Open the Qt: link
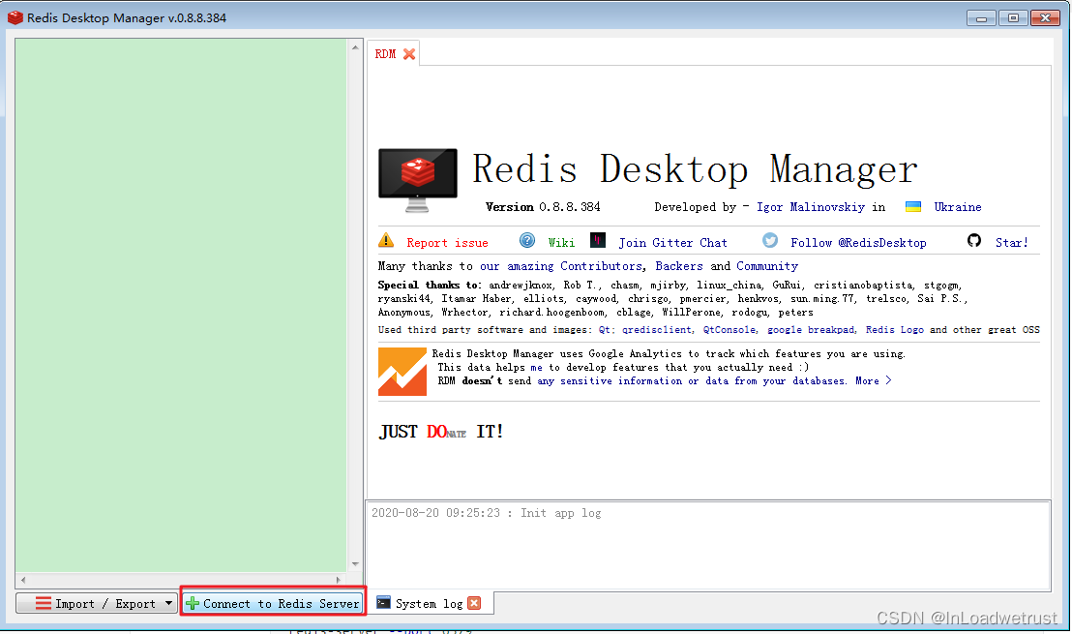This screenshot has height=634, width=1072. click(x=607, y=330)
